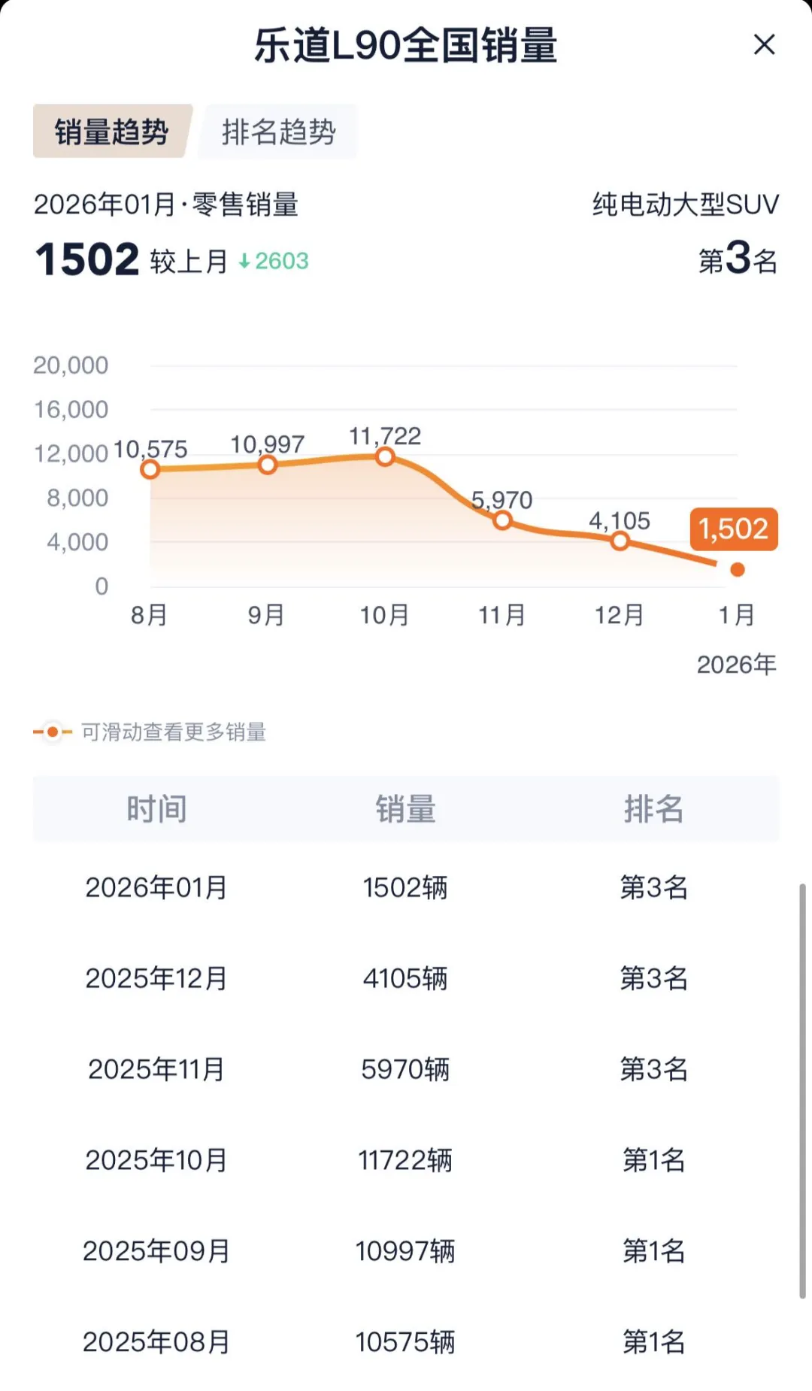Click the table scrollbar thumb
This screenshot has height=1391, width=812.
(x=802, y=1091)
